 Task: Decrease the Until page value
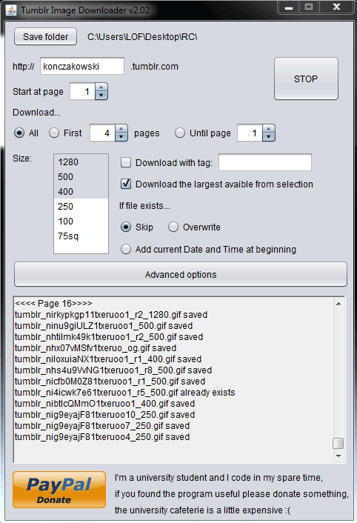(x=269, y=137)
